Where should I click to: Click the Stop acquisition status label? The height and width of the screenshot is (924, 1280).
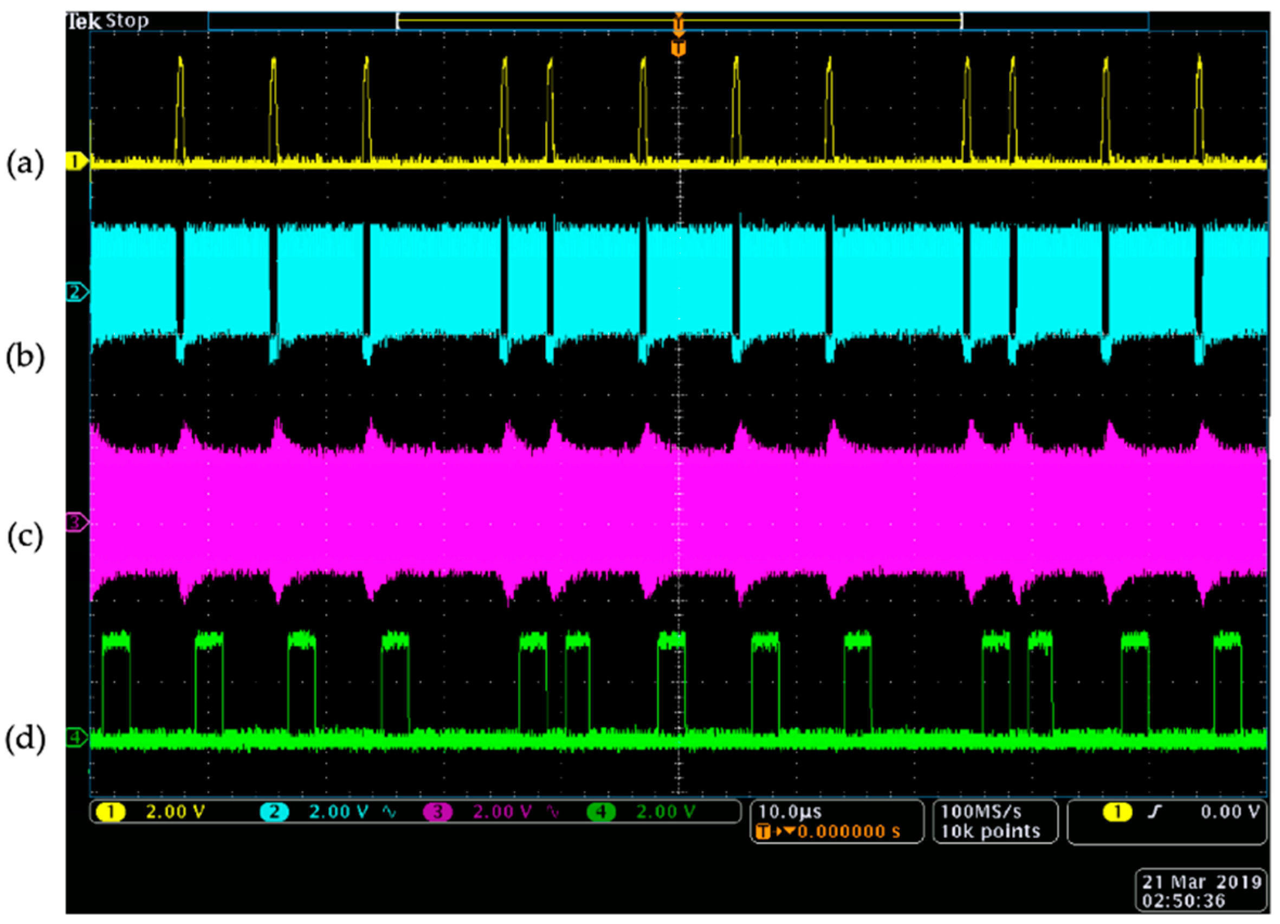(x=127, y=21)
